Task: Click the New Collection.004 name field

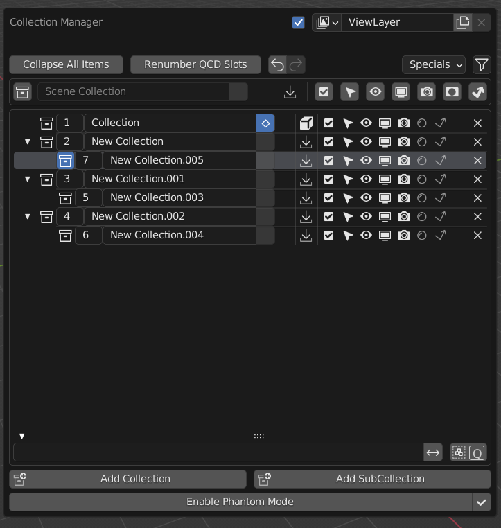Action: (179, 235)
